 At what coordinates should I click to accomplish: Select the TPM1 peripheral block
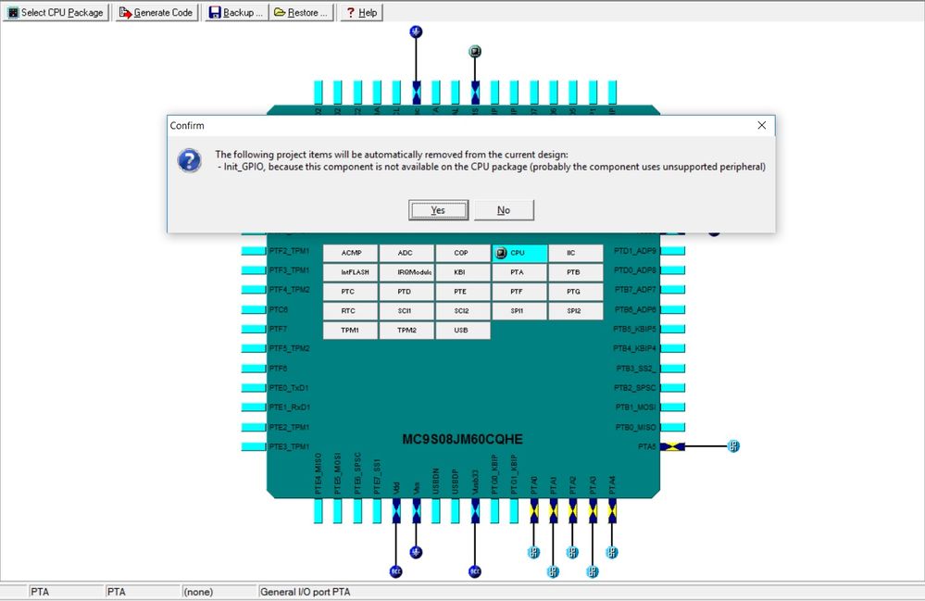click(350, 331)
